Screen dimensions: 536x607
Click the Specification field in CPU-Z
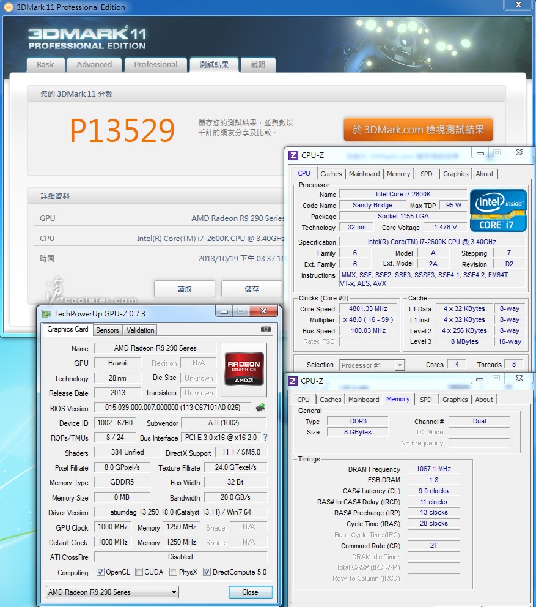(x=431, y=242)
